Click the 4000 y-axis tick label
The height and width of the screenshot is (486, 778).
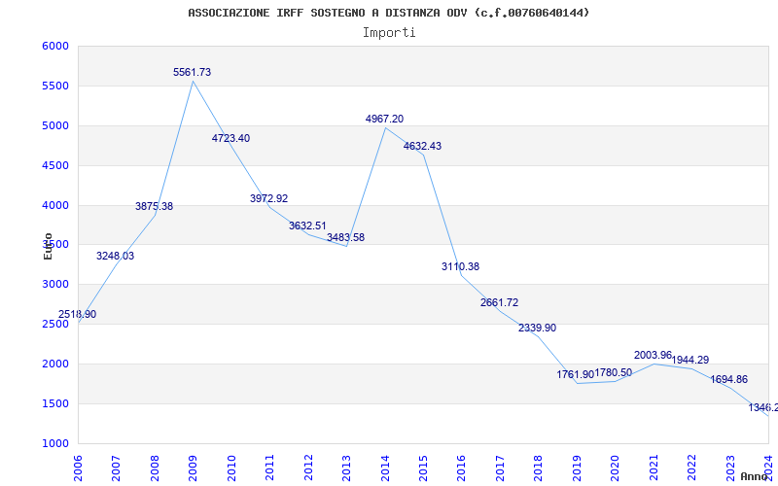tap(55, 205)
